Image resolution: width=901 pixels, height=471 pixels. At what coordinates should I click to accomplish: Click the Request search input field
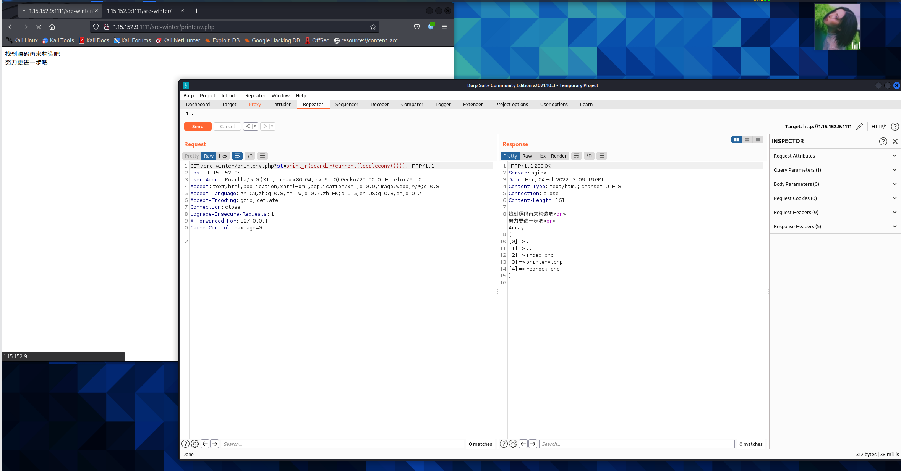(342, 444)
